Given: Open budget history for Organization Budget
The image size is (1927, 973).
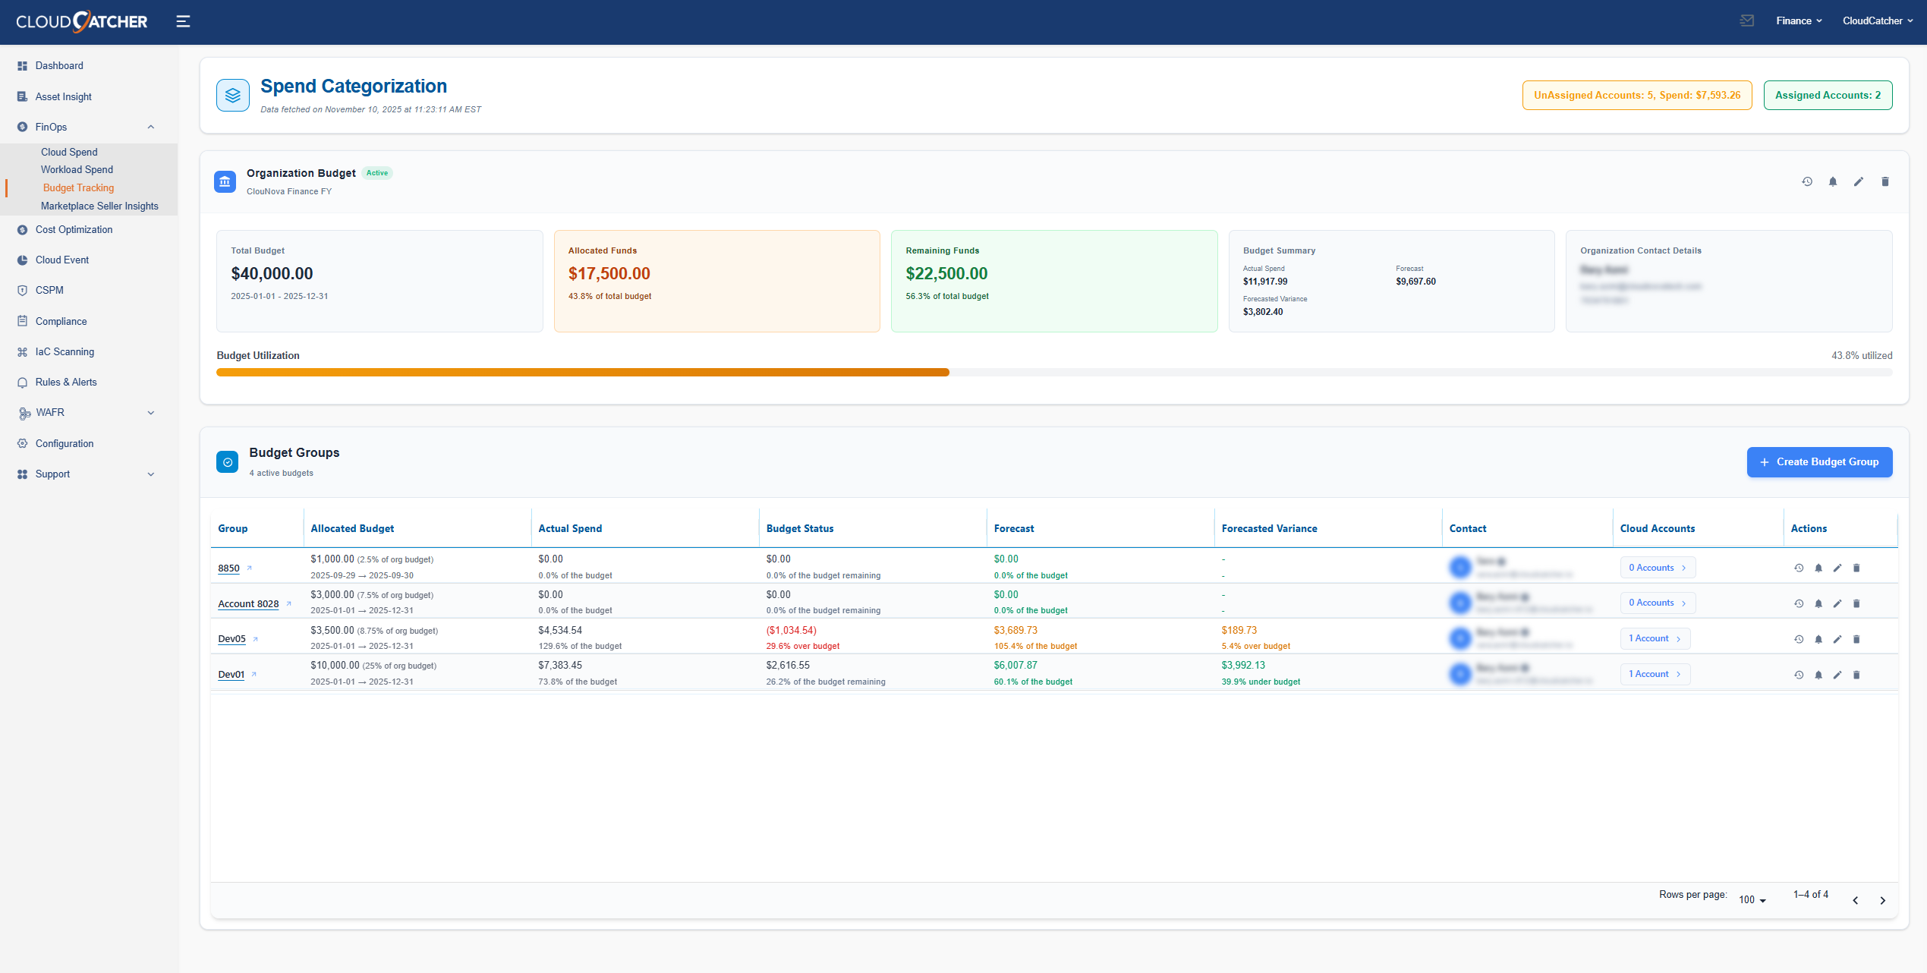Looking at the screenshot, I should (x=1807, y=181).
